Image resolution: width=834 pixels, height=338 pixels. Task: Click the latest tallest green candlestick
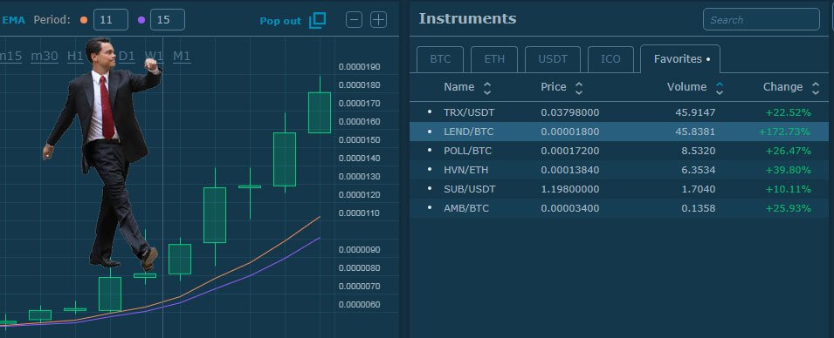[319, 112]
